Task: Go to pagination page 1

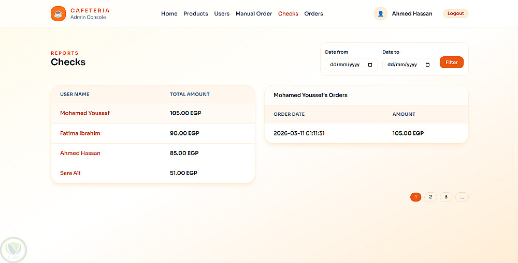Action: click(415, 197)
